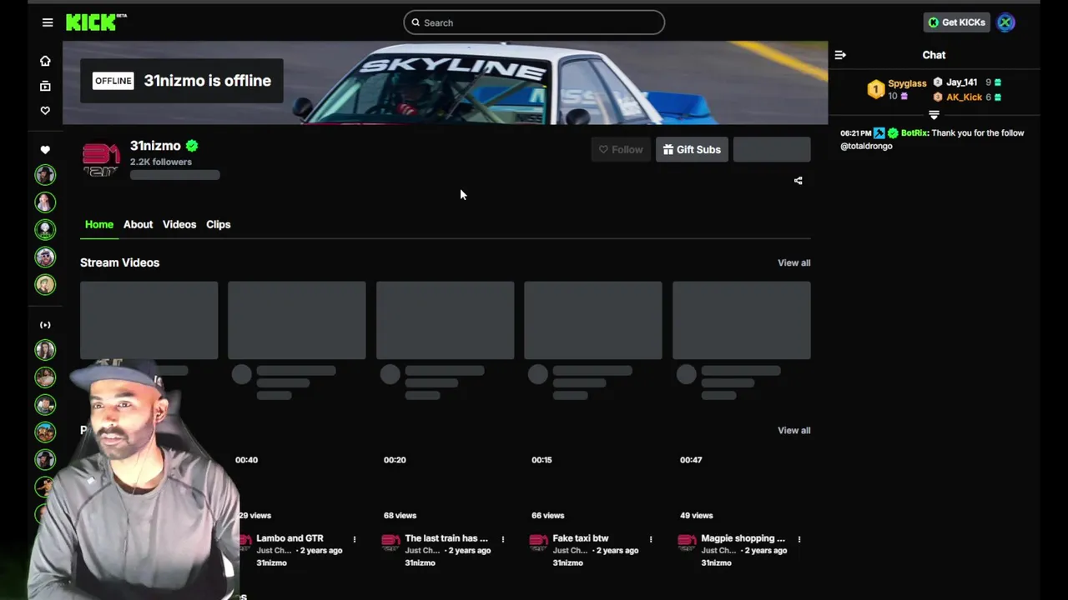The height and width of the screenshot is (600, 1068).
Task: Open options menu for Lambo and GTR
Action: point(355,539)
